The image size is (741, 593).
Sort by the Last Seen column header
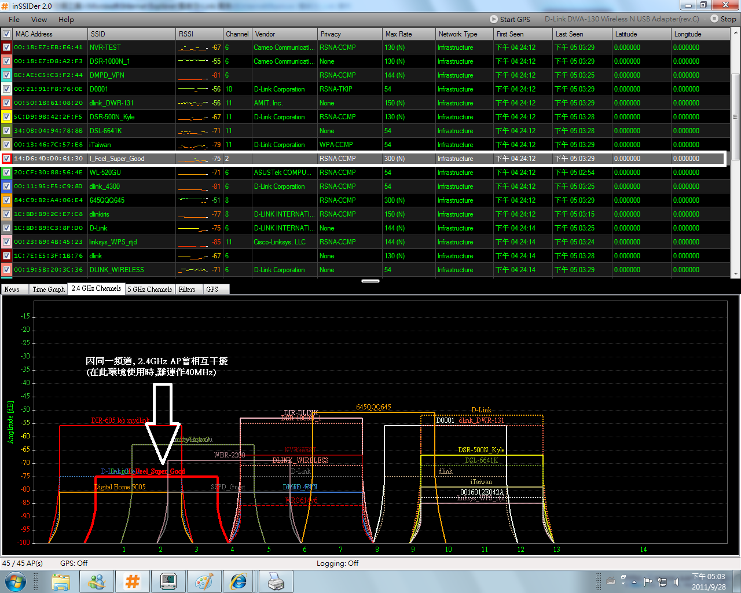click(583, 34)
